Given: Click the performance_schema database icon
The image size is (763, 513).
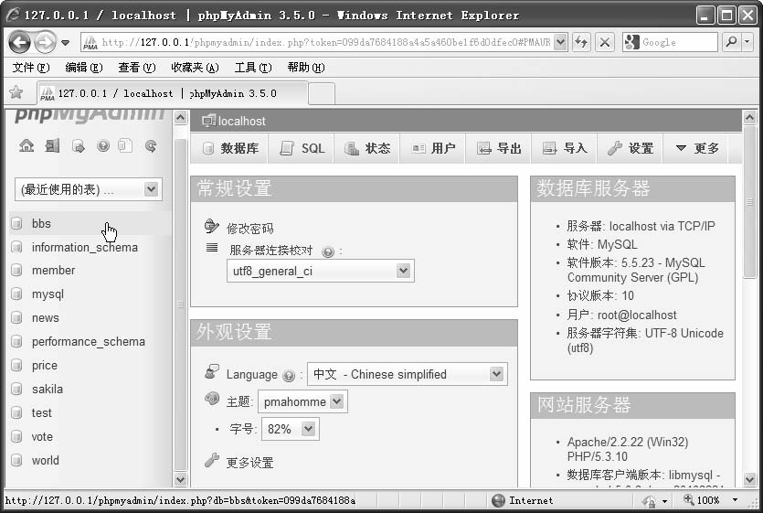Looking at the screenshot, I should click(x=16, y=341).
